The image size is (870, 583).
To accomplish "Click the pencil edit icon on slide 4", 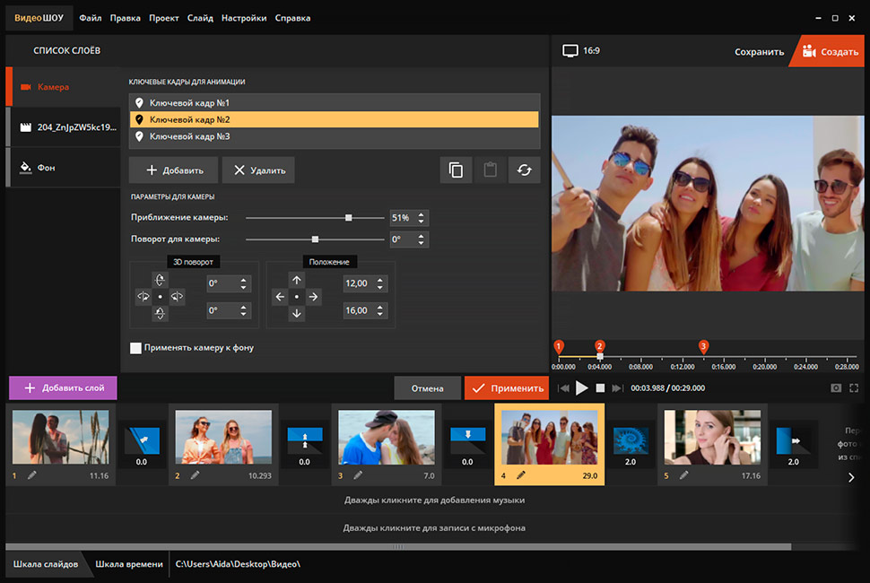I will 520,474.
